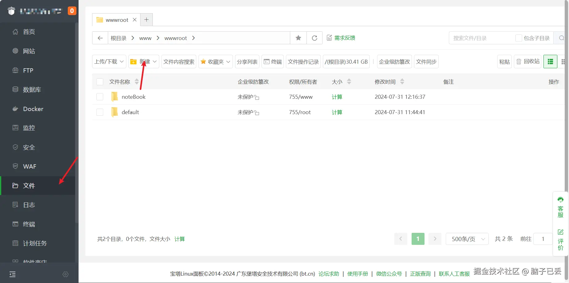The image size is (569, 283).
Task: Sort by 修改时间 using its sort arrows
Action: point(402,82)
